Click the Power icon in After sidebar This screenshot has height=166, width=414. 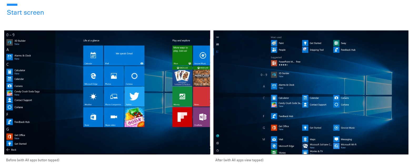pyautogui.click(x=217, y=151)
